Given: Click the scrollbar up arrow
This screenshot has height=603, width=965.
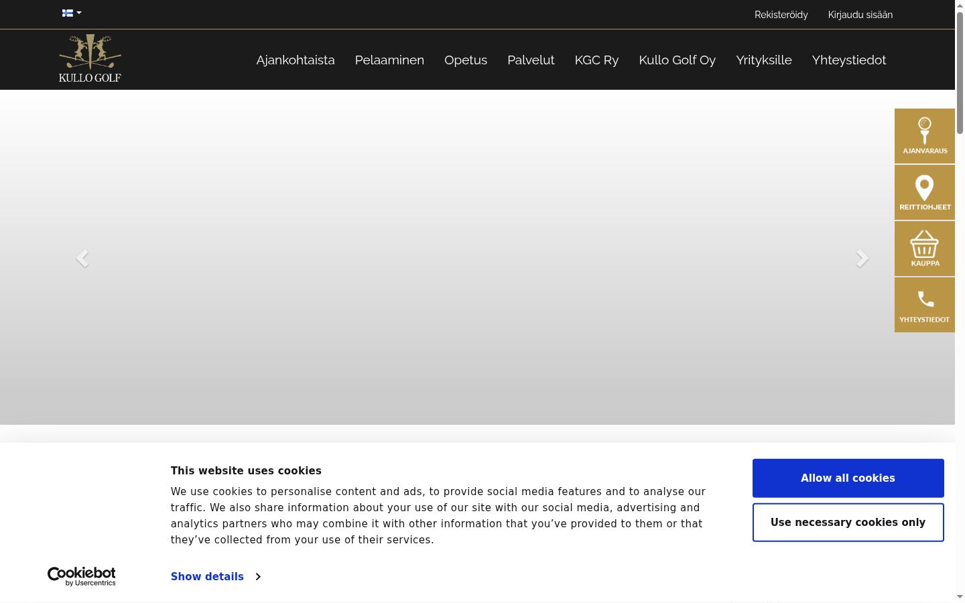Looking at the screenshot, I should point(960,5).
